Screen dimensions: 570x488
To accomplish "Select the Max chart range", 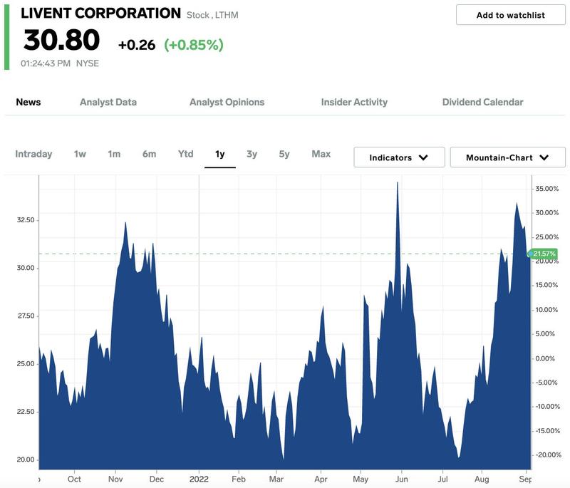I will (x=321, y=154).
